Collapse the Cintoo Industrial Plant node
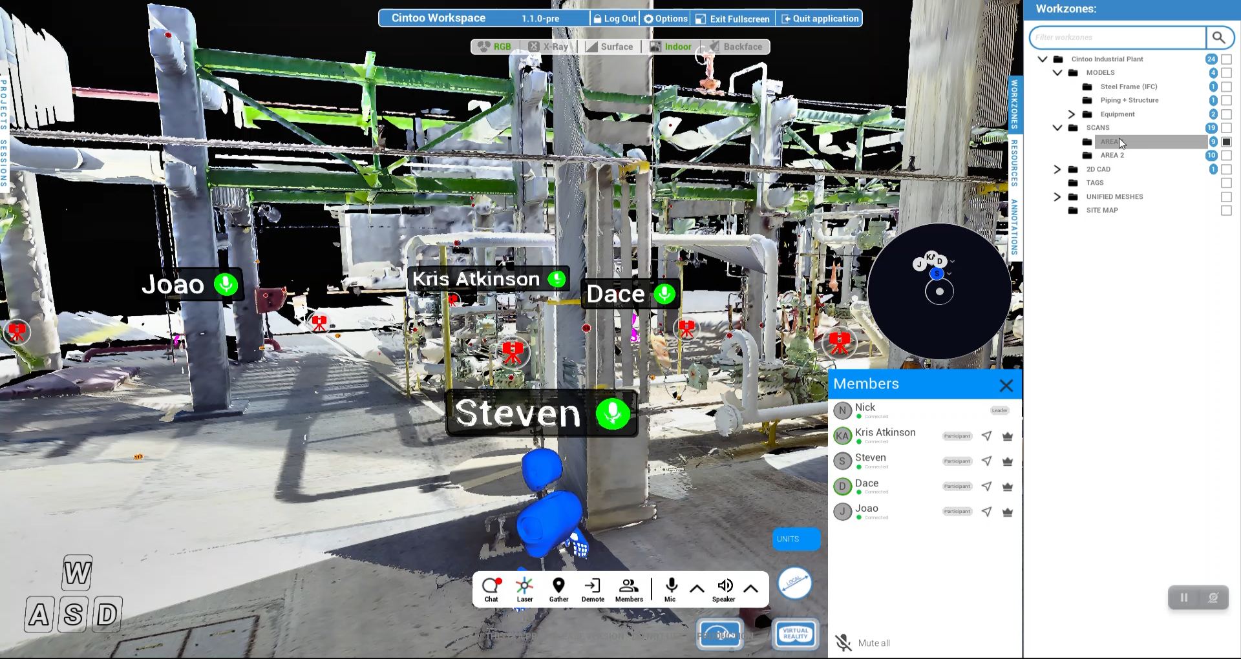This screenshot has height=659, width=1241. coord(1042,59)
